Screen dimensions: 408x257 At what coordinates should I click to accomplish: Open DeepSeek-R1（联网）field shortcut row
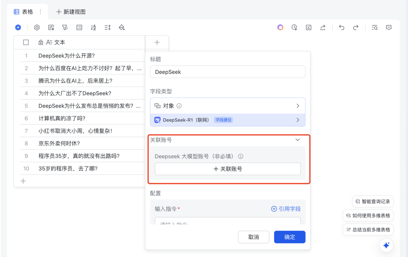tap(228, 120)
